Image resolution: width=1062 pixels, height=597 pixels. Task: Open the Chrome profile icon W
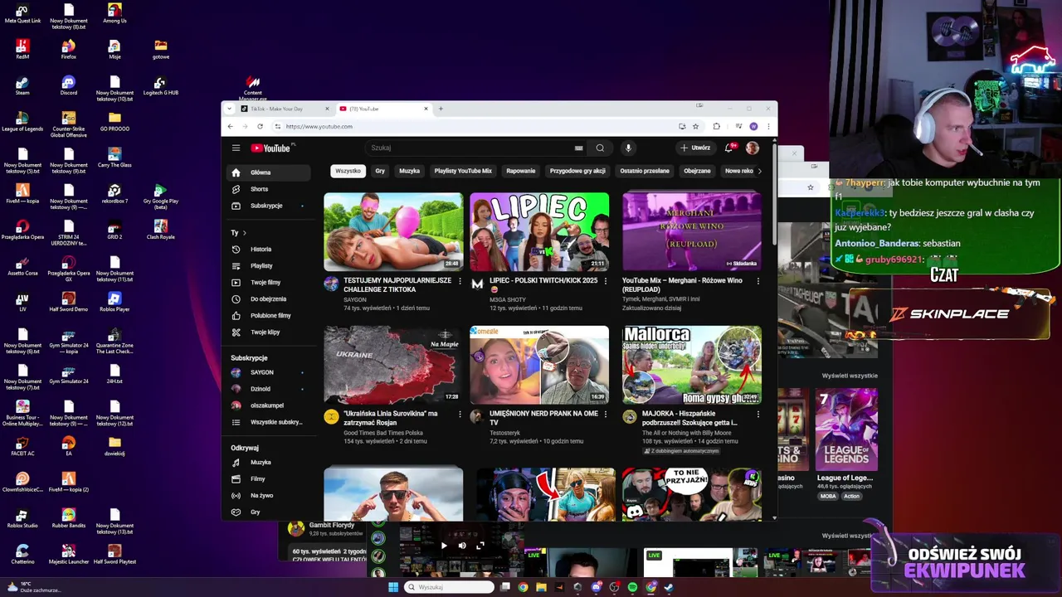click(753, 126)
